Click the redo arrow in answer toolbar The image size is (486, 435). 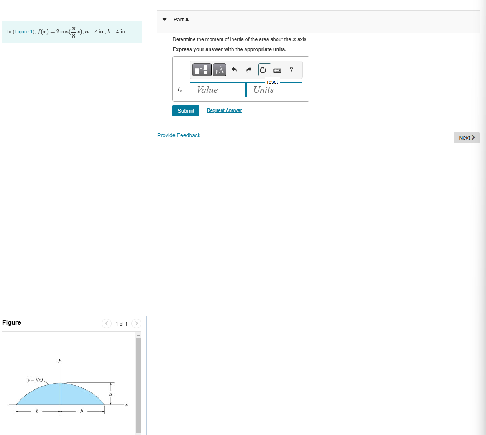(x=249, y=70)
